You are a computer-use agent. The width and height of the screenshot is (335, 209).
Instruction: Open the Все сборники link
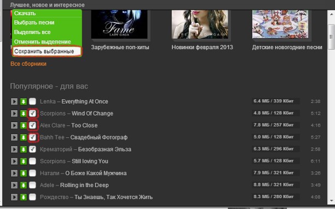coord(28,64)
